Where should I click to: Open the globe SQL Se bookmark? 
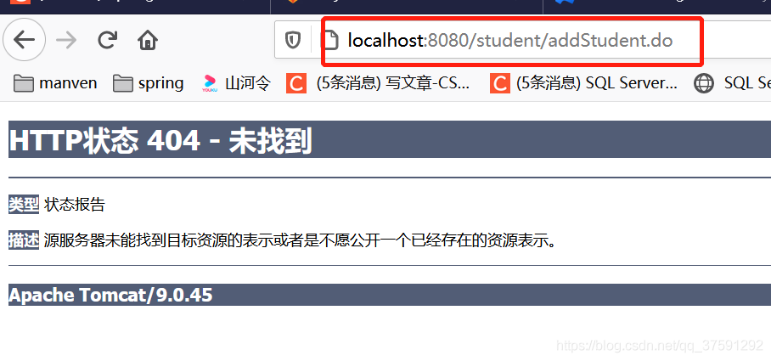[x=732, y=83]
